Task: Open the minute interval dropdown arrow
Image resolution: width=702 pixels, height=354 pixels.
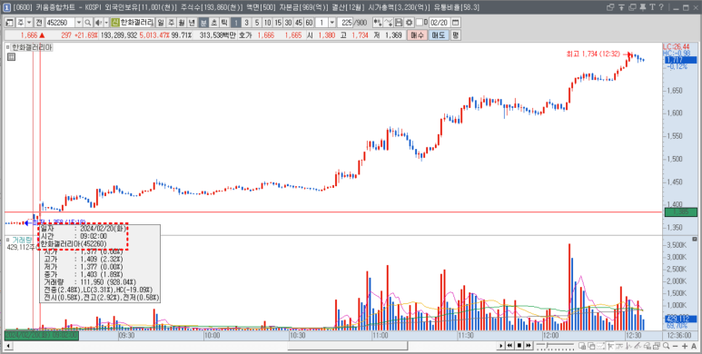Action: click(x=331, y=23)
